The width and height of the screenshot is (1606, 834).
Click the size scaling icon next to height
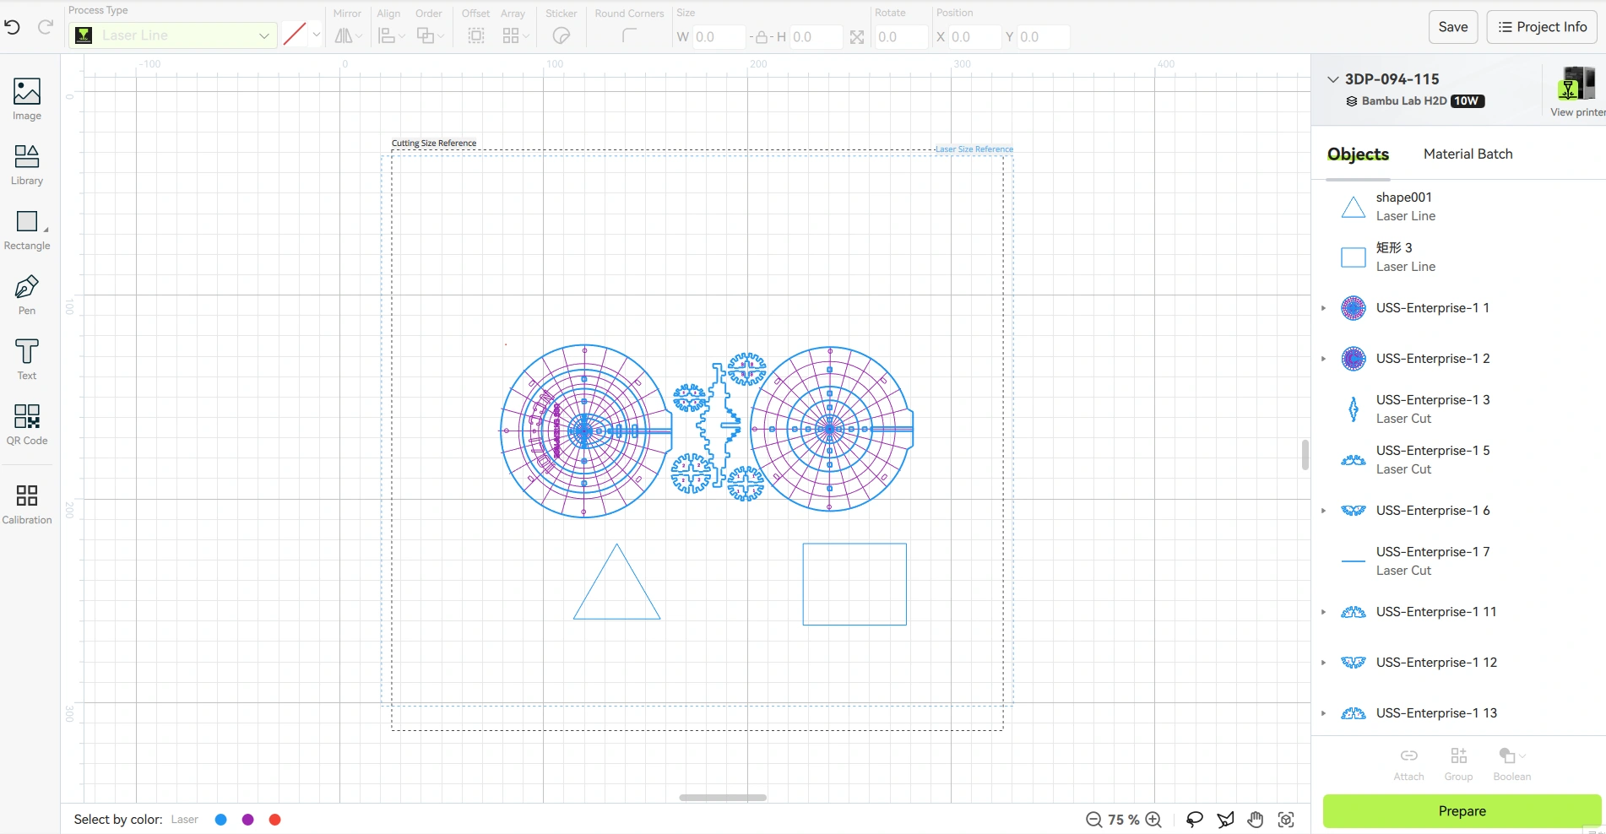coord(857,37)
